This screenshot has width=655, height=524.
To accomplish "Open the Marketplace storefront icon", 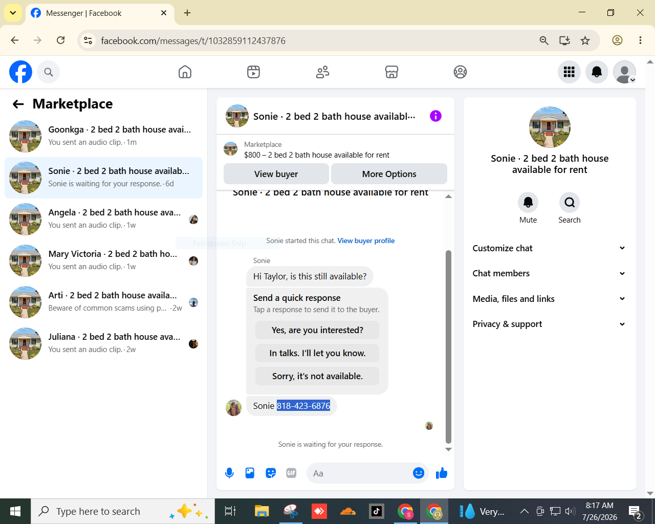I will pos(391,72).
